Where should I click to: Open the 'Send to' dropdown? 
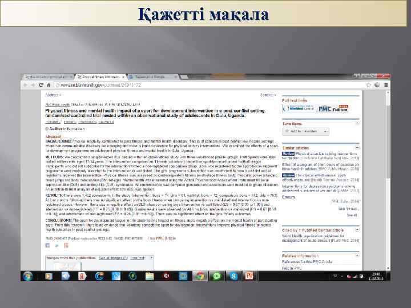coord(268,95)
